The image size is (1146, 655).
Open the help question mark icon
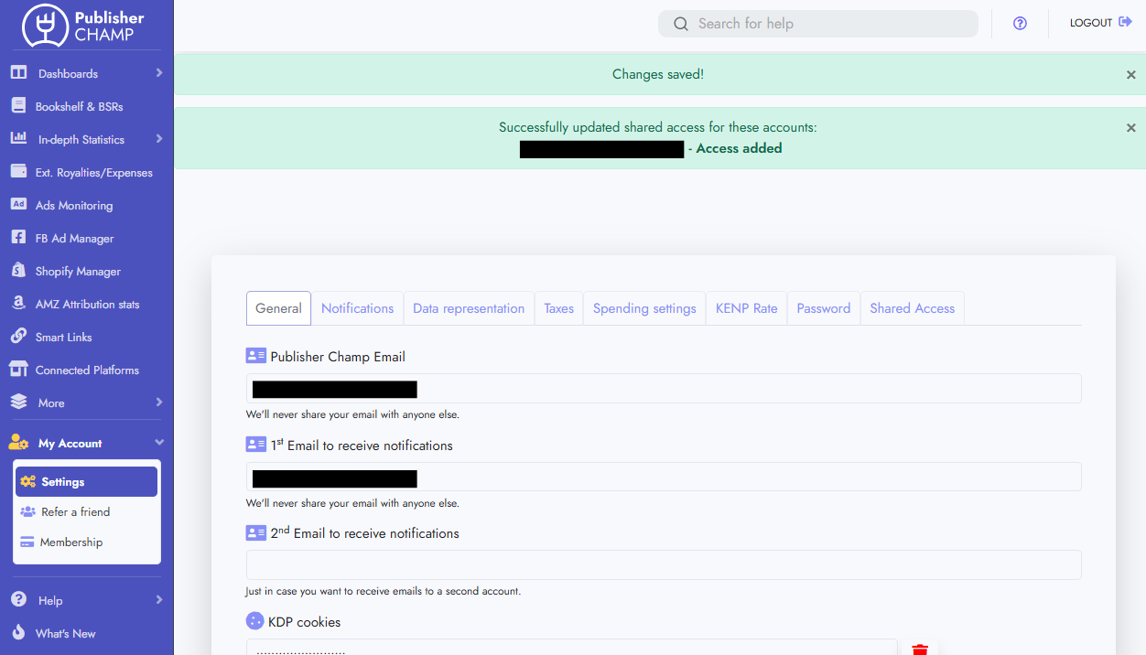1020,24
